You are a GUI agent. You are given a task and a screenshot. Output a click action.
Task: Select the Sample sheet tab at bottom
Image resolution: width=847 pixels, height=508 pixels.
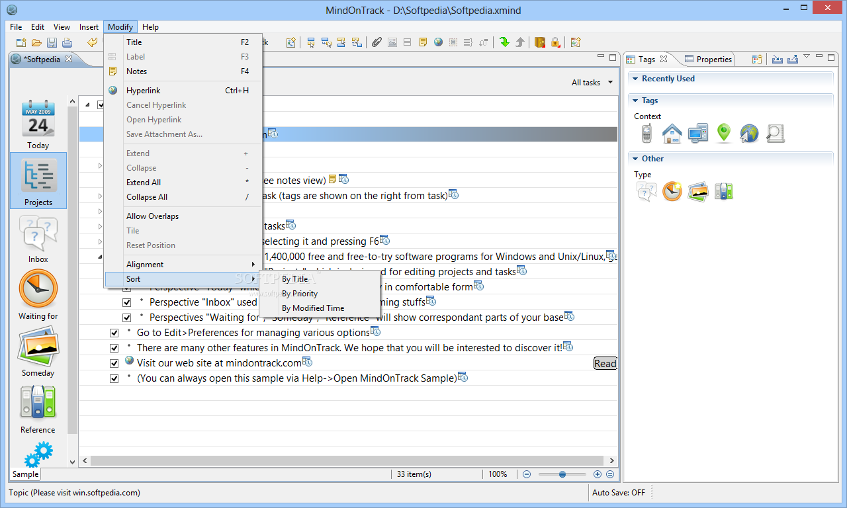coord(26,474)
